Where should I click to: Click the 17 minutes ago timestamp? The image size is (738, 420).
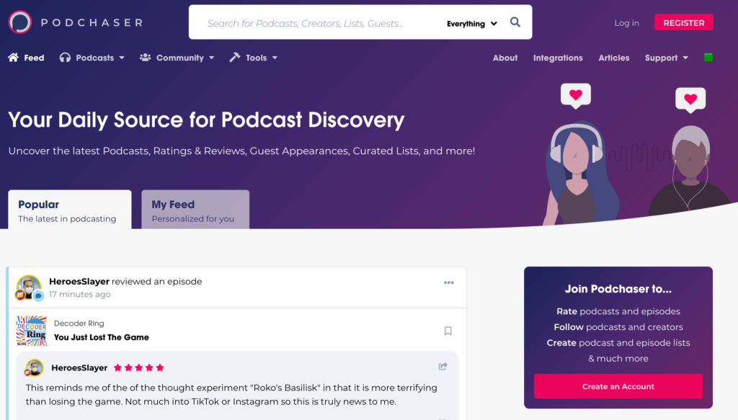(79, 295)
